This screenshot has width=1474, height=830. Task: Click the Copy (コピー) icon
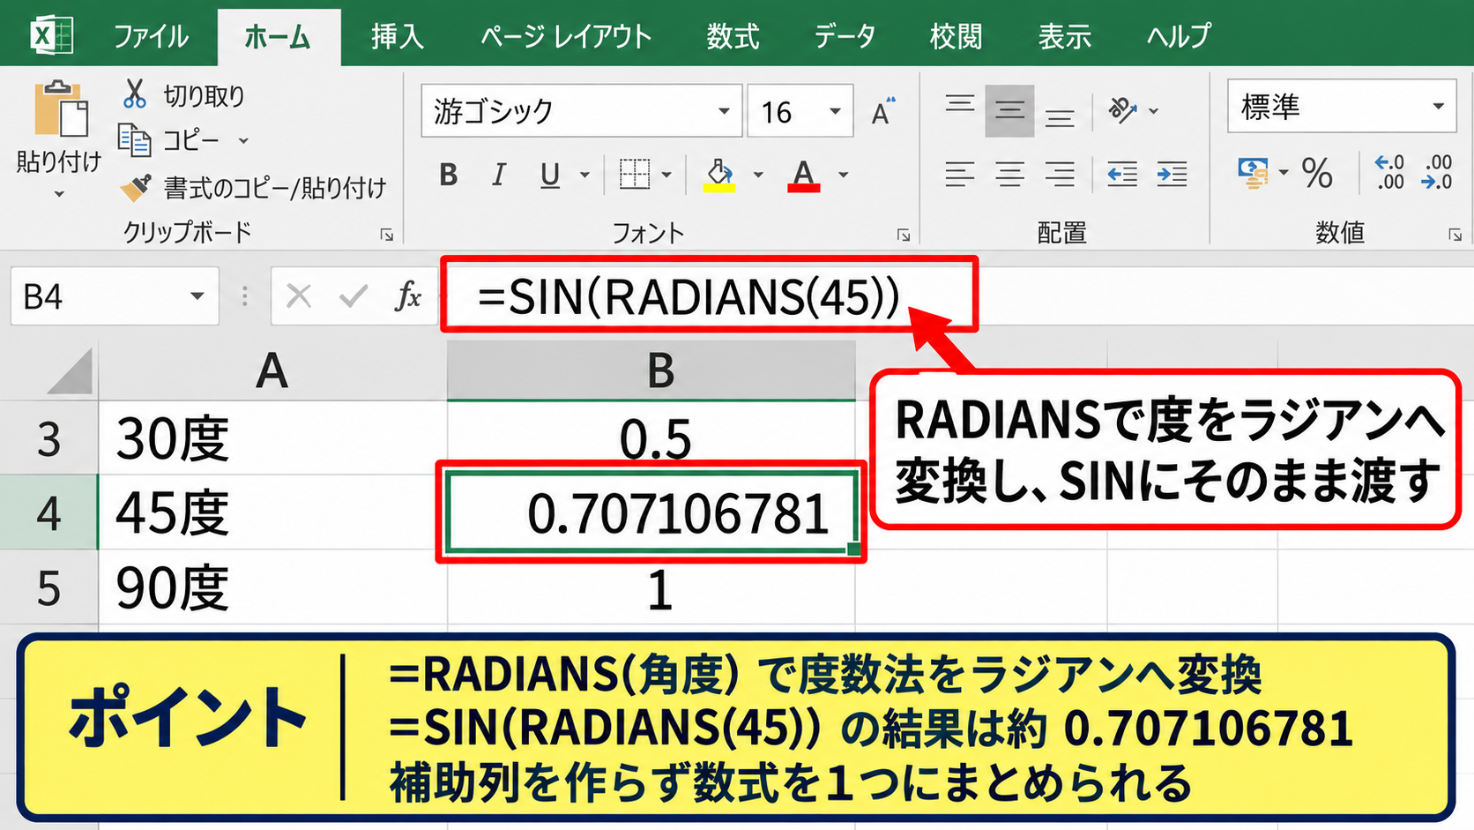coord(134,140)
